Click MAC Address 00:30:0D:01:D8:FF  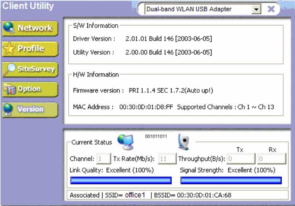[x=146, y=107]
